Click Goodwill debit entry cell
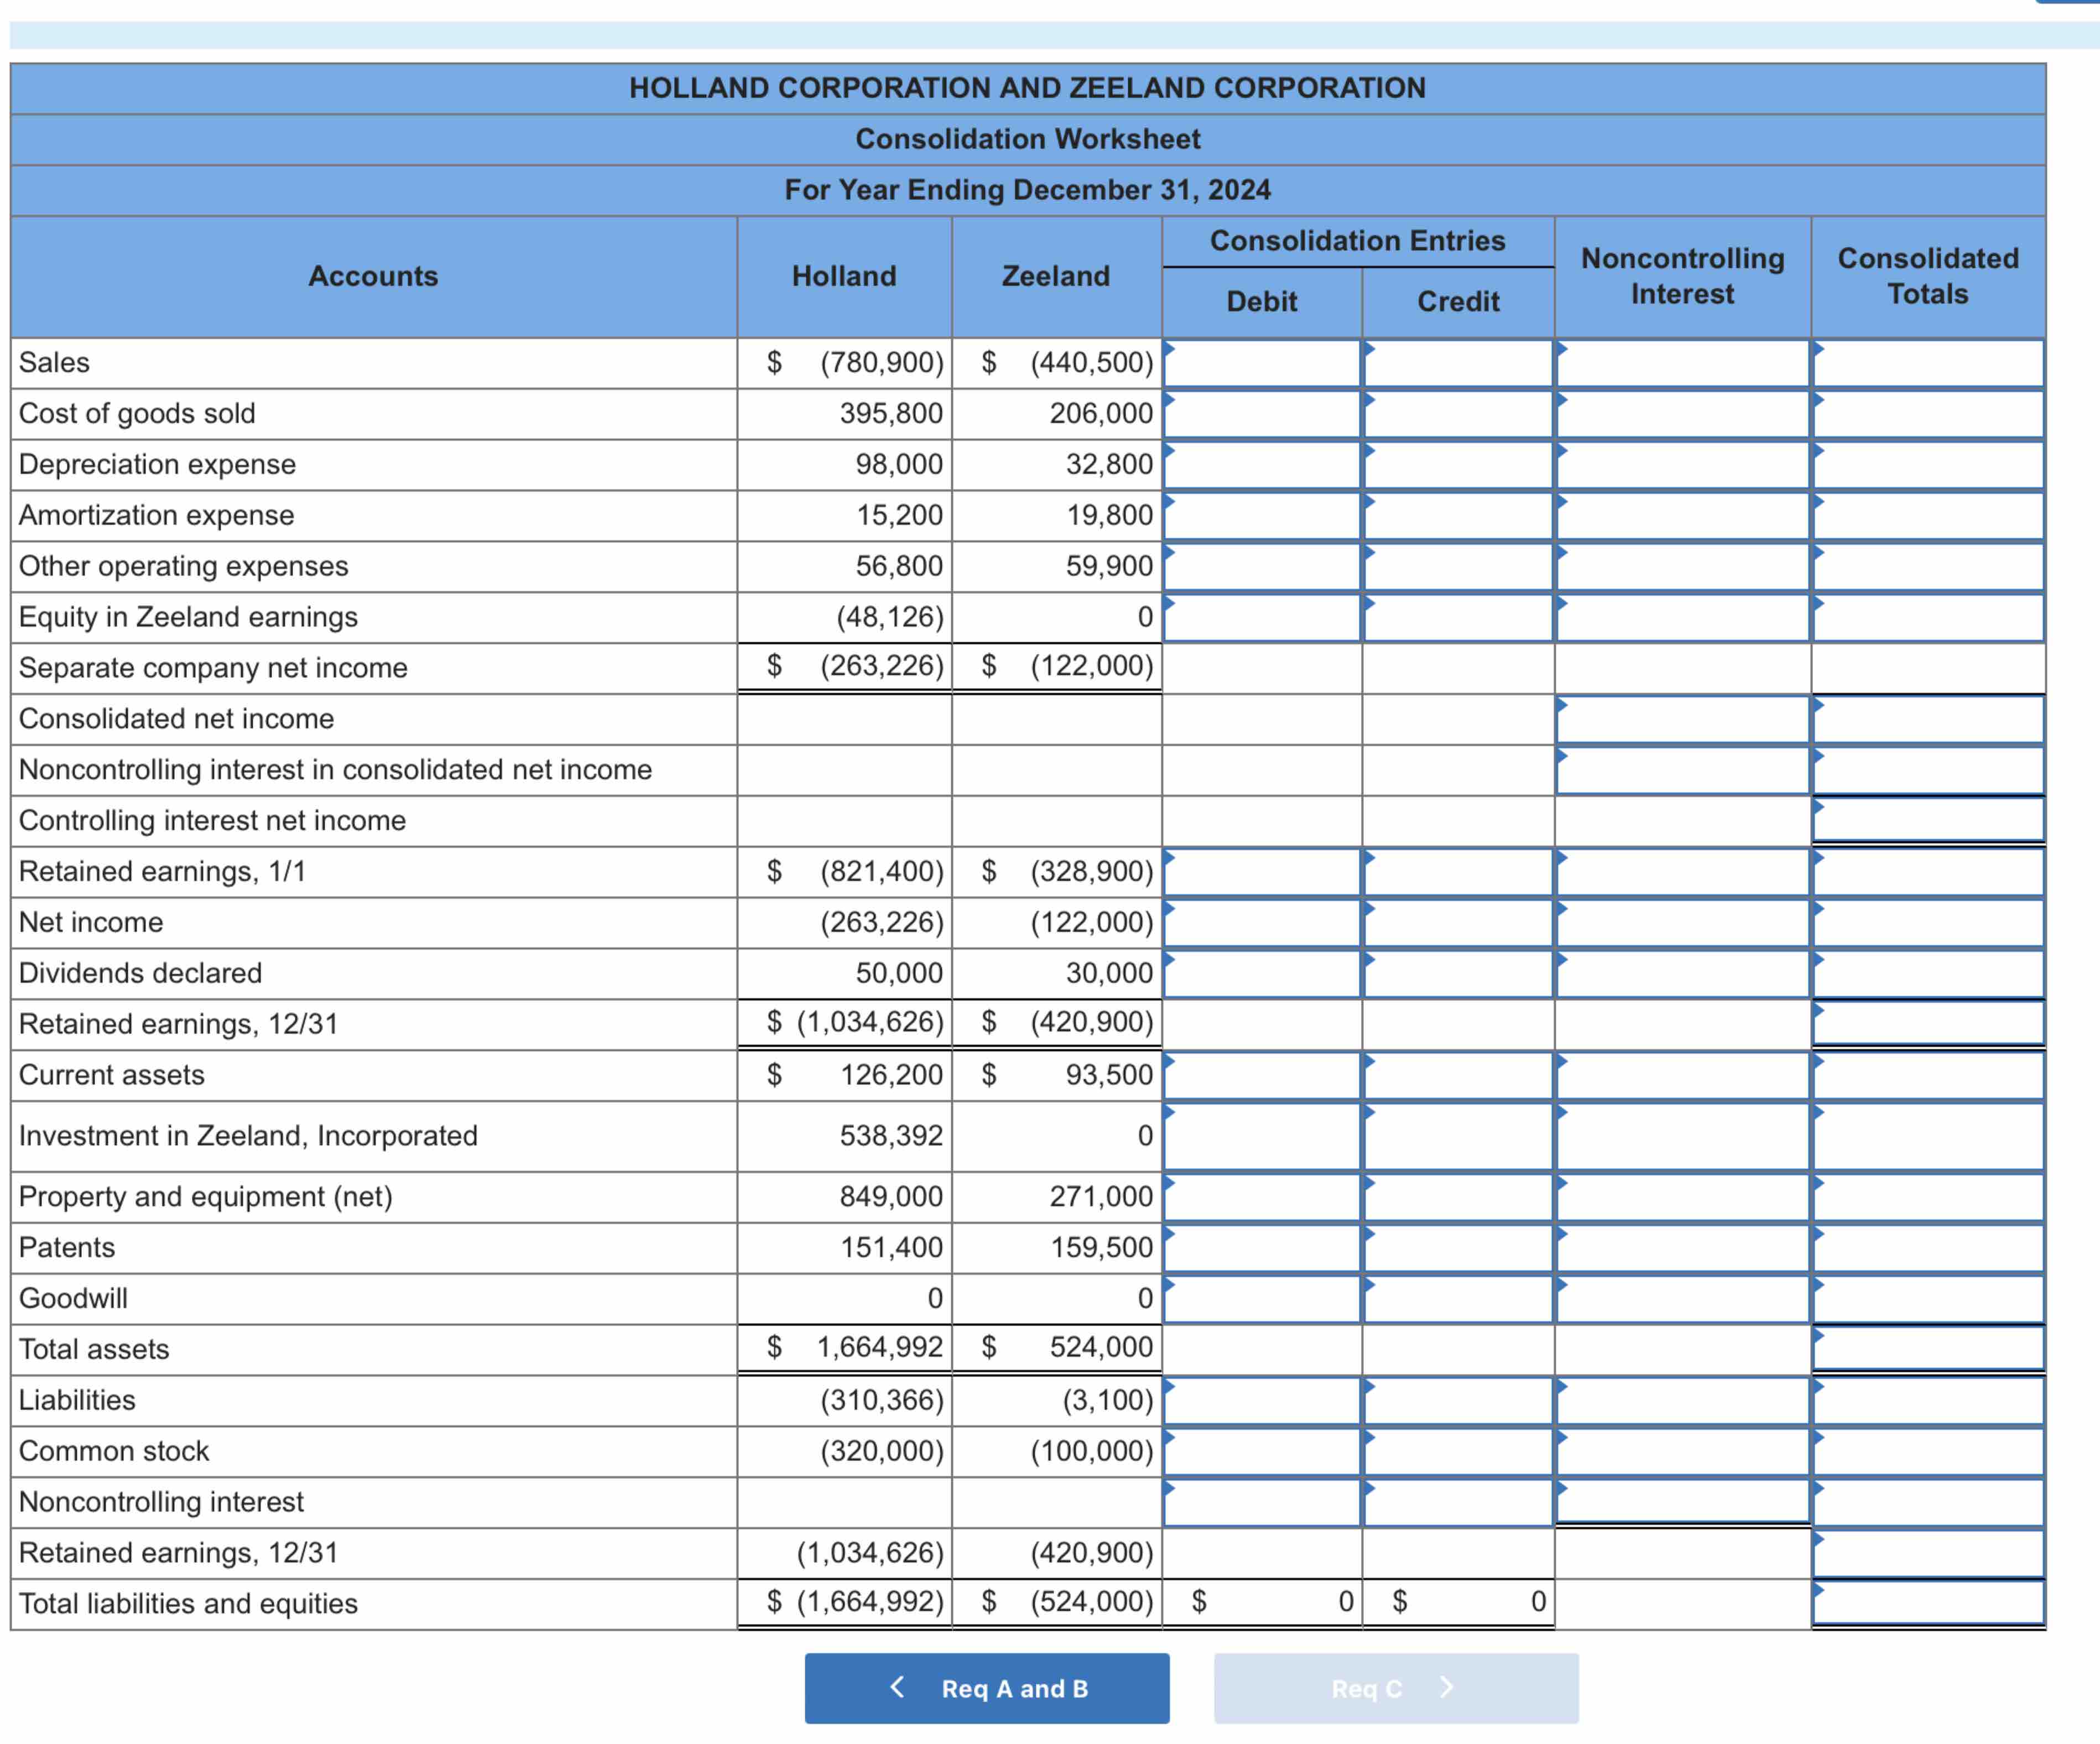Screen dimensions: 2100x1744 tap(1261, 1299)
